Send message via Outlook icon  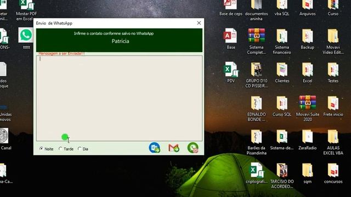155,148
